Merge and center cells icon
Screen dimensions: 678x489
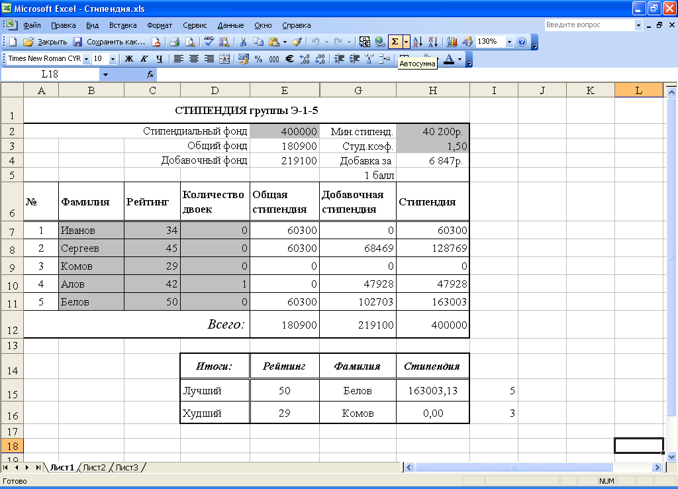coord(224,59)
